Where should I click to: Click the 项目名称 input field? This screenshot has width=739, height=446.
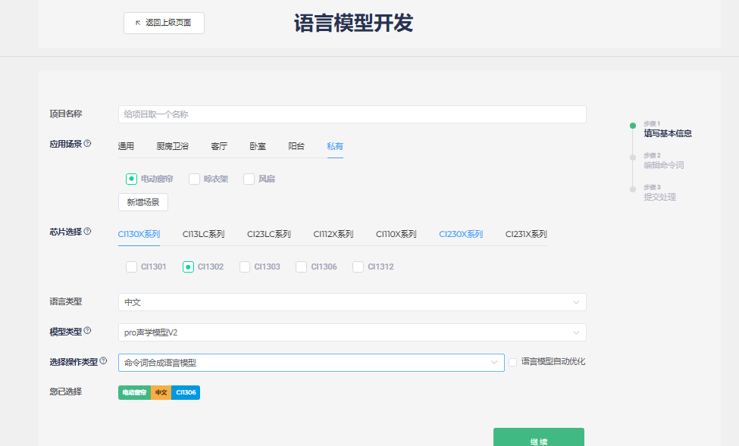click(x=349, y=114)
